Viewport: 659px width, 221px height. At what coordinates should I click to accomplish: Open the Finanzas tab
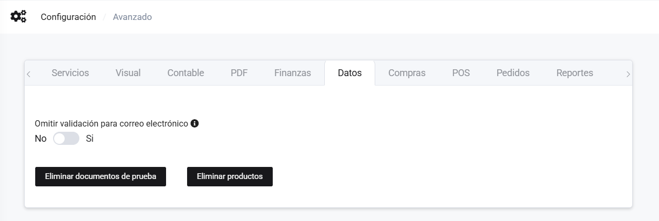292,73
